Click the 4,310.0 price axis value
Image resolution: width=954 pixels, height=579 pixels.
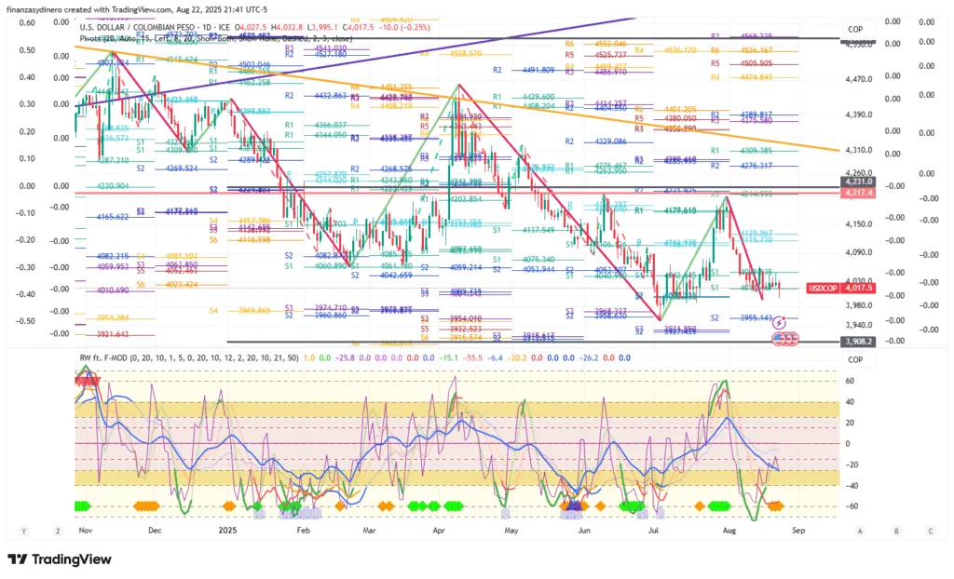pos(859,150)
